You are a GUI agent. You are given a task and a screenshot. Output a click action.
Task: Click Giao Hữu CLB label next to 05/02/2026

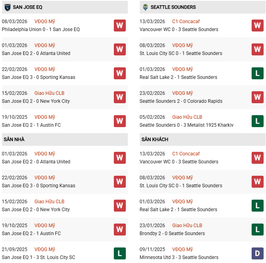(x=187, y=117)
